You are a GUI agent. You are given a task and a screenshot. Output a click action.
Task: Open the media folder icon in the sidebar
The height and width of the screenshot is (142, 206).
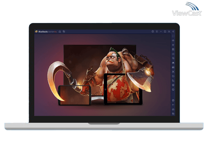(x=173, y=76)
